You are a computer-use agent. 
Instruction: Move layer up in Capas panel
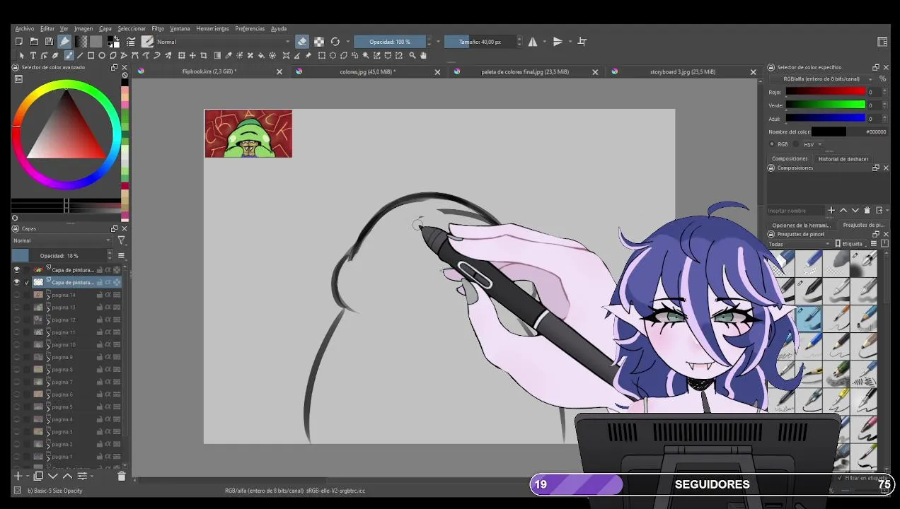point(67,476)
